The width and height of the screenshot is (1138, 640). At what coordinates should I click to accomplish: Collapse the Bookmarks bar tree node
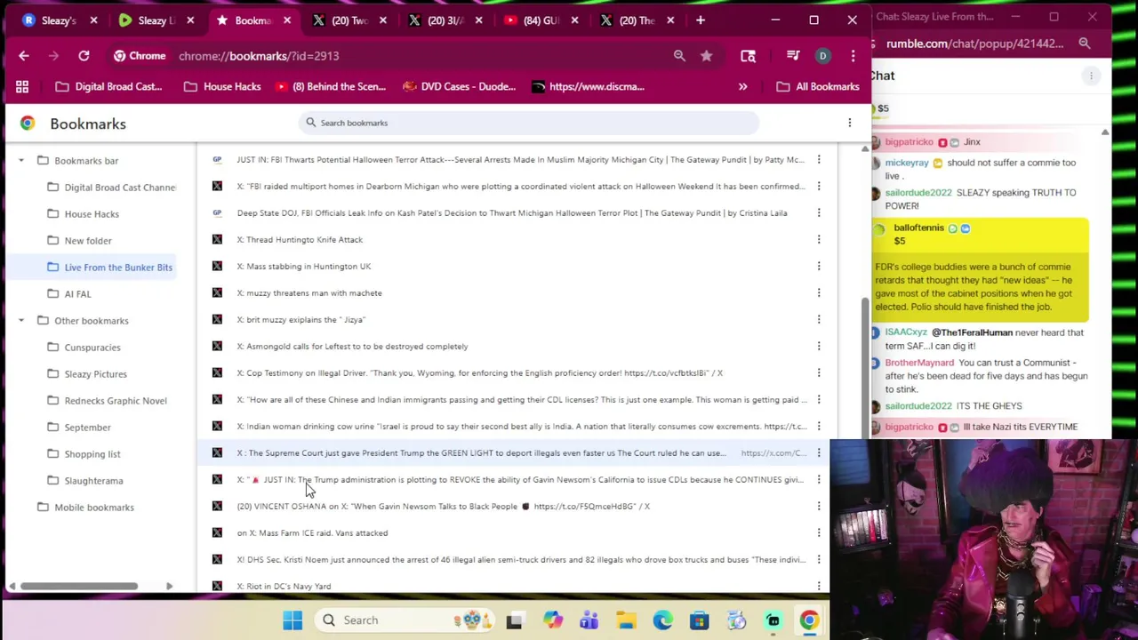pyautogui.click(x=21, y=160)
